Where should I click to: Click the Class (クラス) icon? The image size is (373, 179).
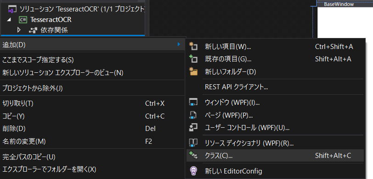click(193, 156)
